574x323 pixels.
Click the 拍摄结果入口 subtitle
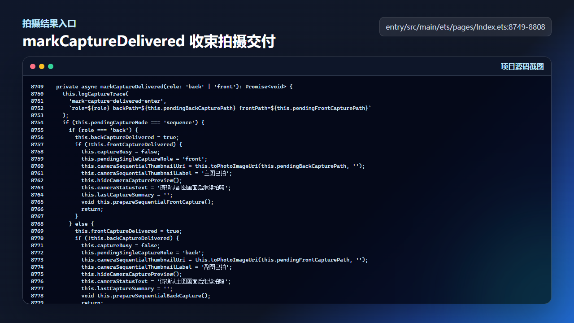click(x=49, y=24)
